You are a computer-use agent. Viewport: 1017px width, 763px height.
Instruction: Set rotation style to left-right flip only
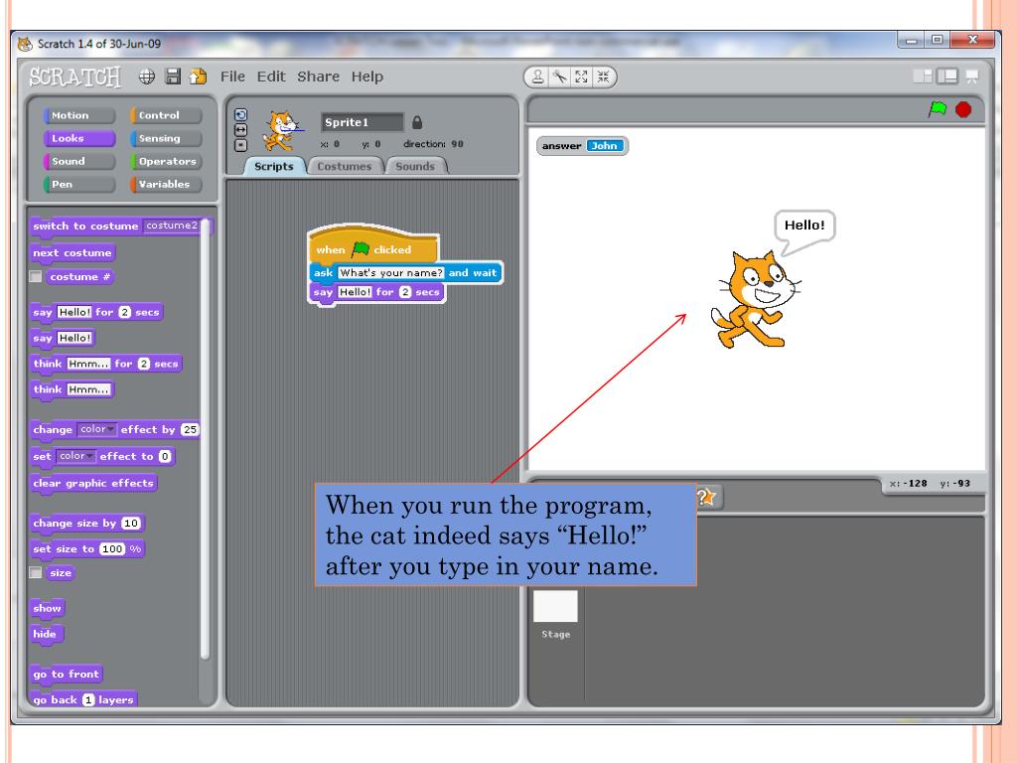click(x=240, y=130)
